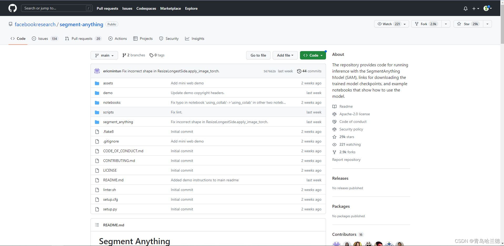Switch to the Pull requests repo tab
The width and height of the screenshot is (504, 246).
(x=83, y=39)
